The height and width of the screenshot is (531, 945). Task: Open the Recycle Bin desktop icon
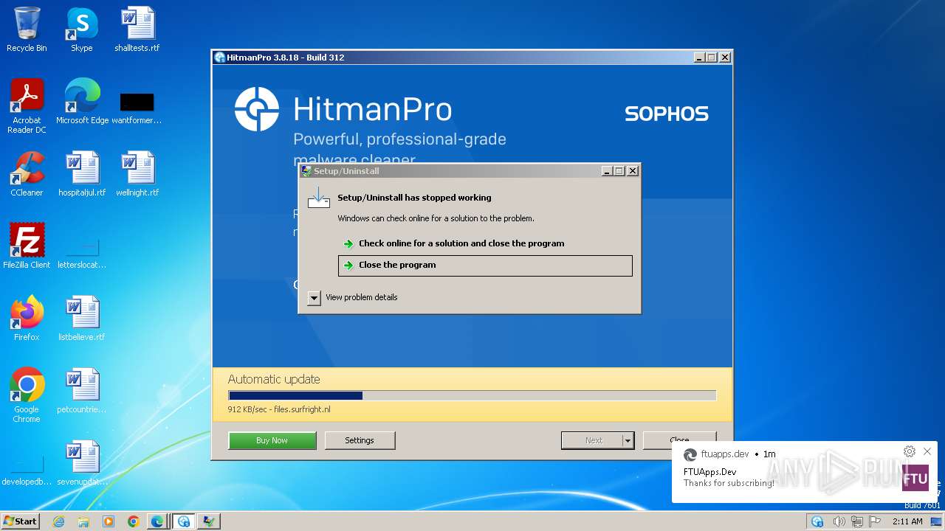pyautogui.click(x=27, y=30)
